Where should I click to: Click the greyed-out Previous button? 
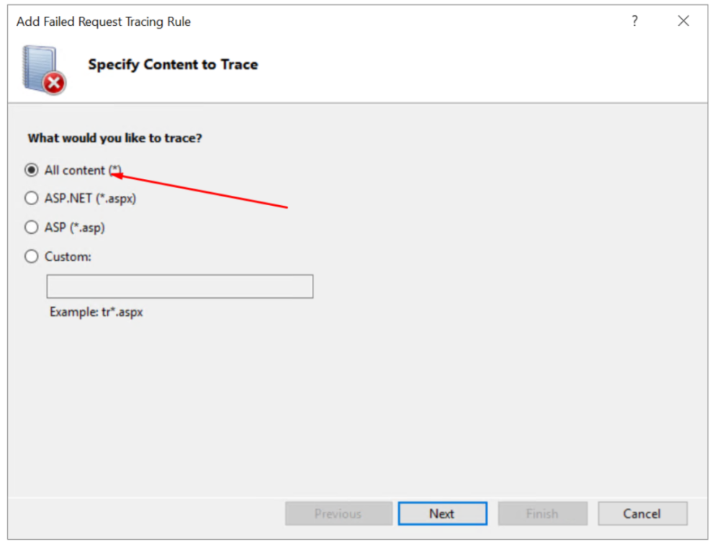point(338,514)
